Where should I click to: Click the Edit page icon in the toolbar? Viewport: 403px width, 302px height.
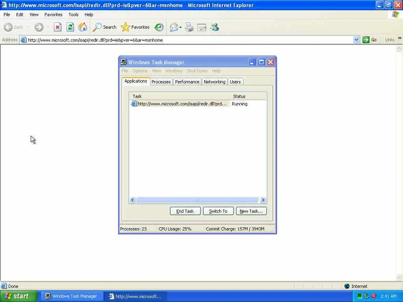coord(202,27)
